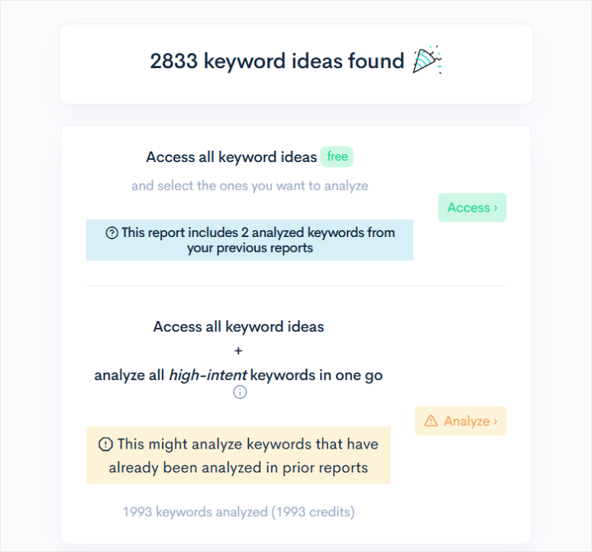Click the first Access all keyword ideas title
592x552 pixels.
[231, 157]
